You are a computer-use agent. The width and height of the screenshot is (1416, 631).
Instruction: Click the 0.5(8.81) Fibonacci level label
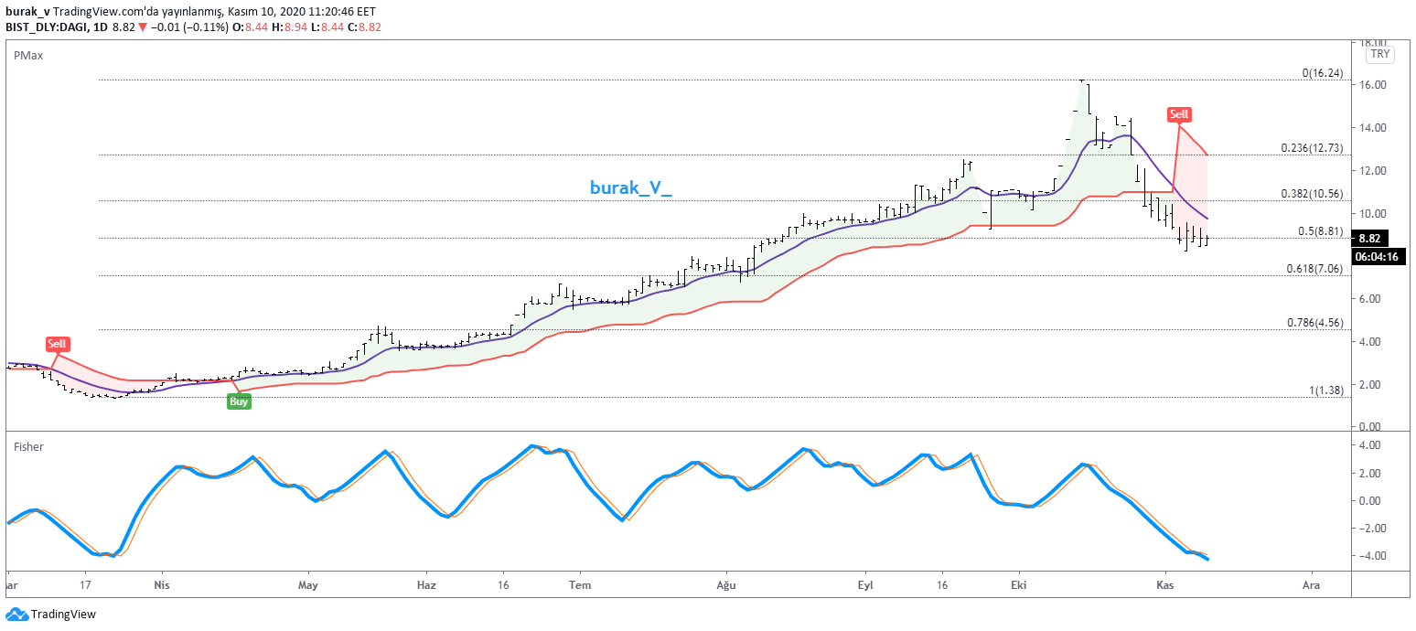point(1319,231)
